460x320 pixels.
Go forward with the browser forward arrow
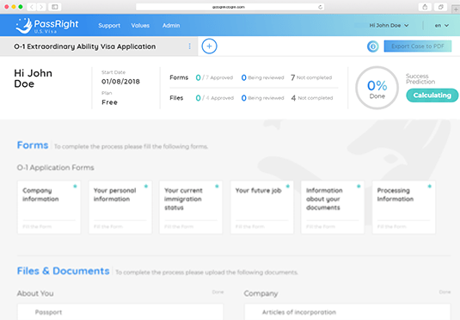click(41, 7)
